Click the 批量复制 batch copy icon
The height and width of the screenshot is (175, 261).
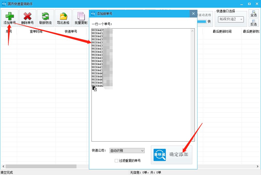pyautogui.click(x=81, y=16)
